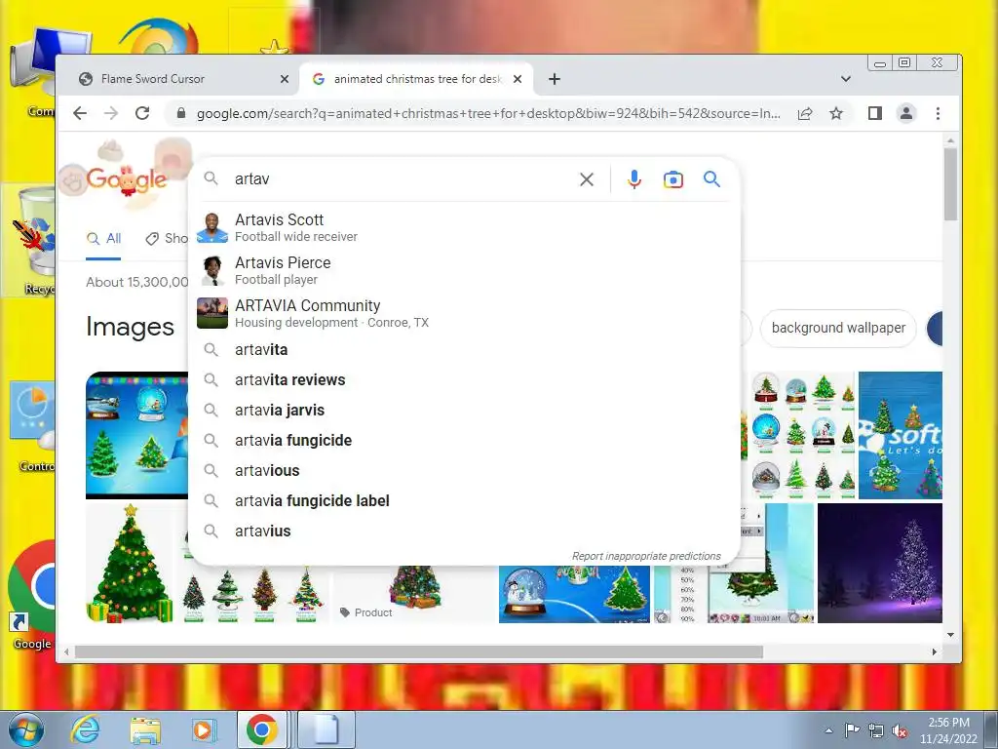Image resolution: width=998 pixels, height=749 pixels.
Task: Click the forward navigation arrow
Action: (x=111, y=113)
